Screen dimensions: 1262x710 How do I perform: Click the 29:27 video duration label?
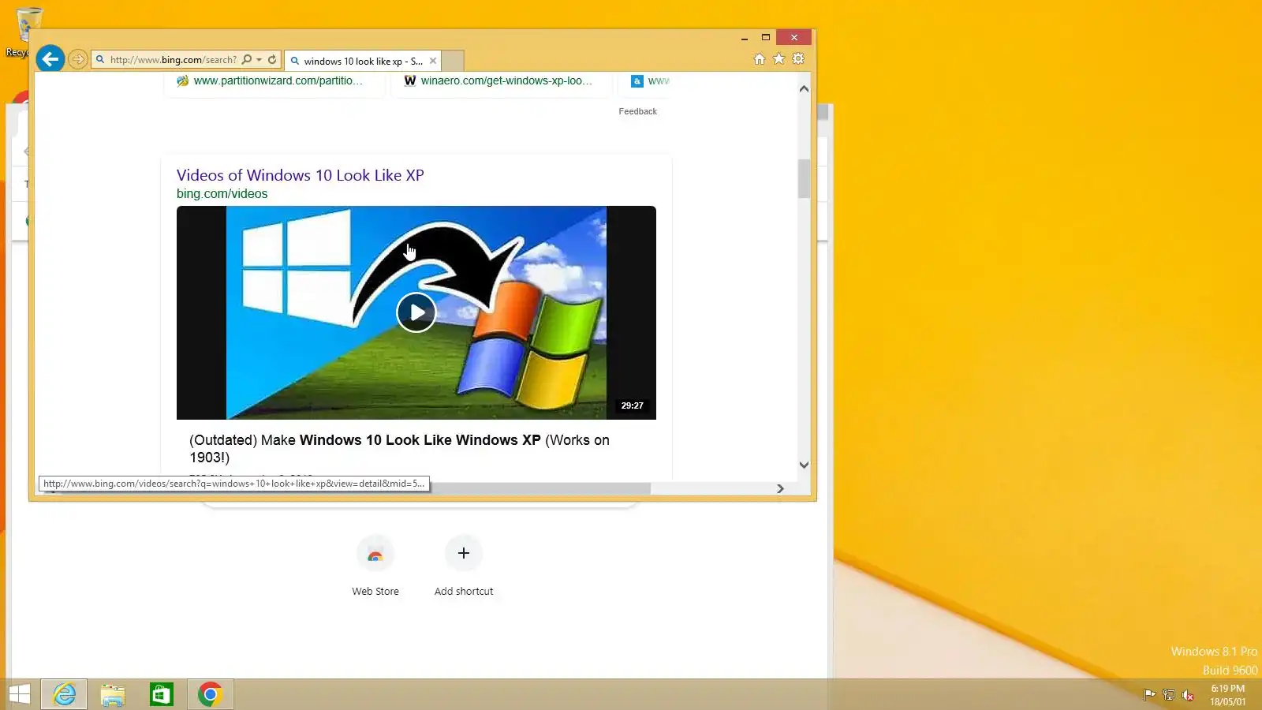pyautogui.click(x=632, y=405)
